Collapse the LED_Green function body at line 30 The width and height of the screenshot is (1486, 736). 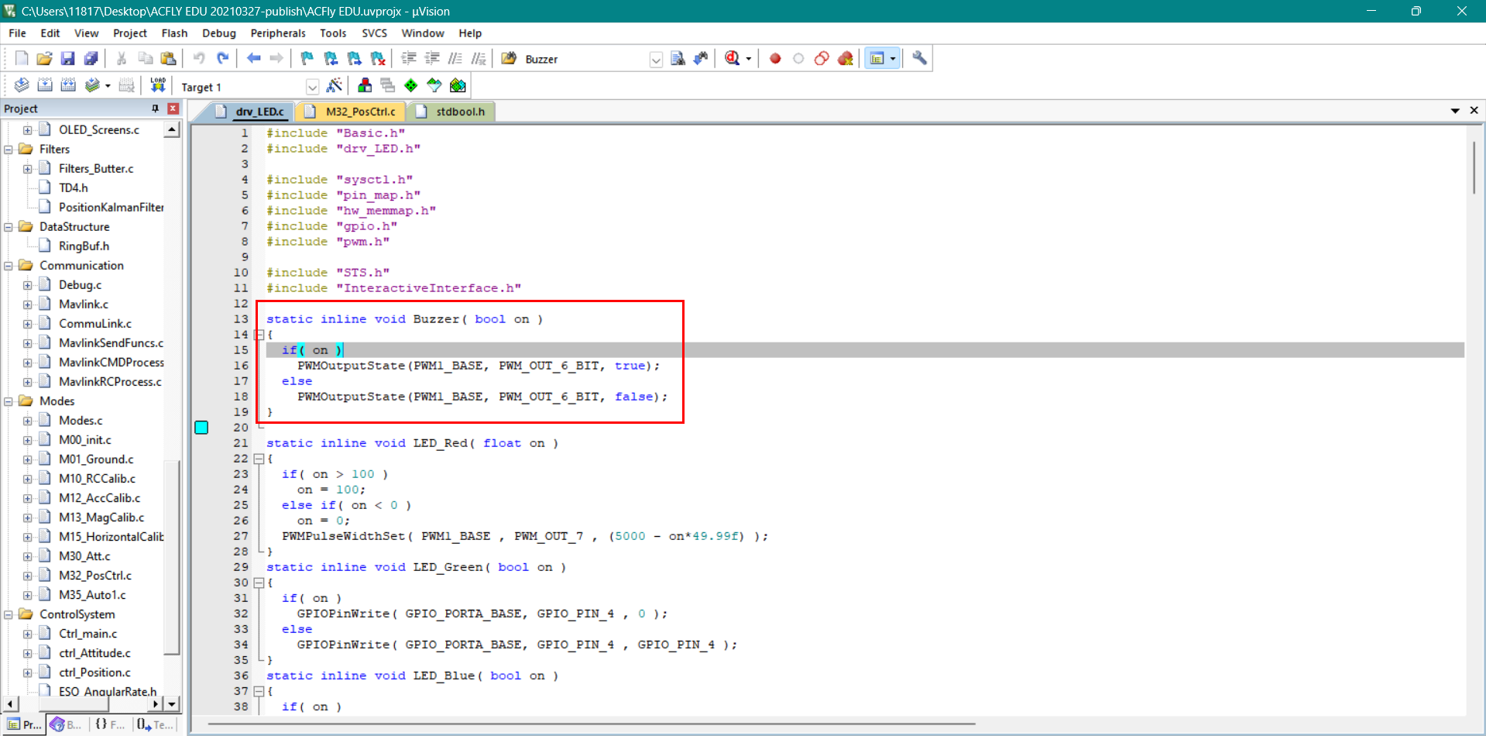click(x=259, y=583)
